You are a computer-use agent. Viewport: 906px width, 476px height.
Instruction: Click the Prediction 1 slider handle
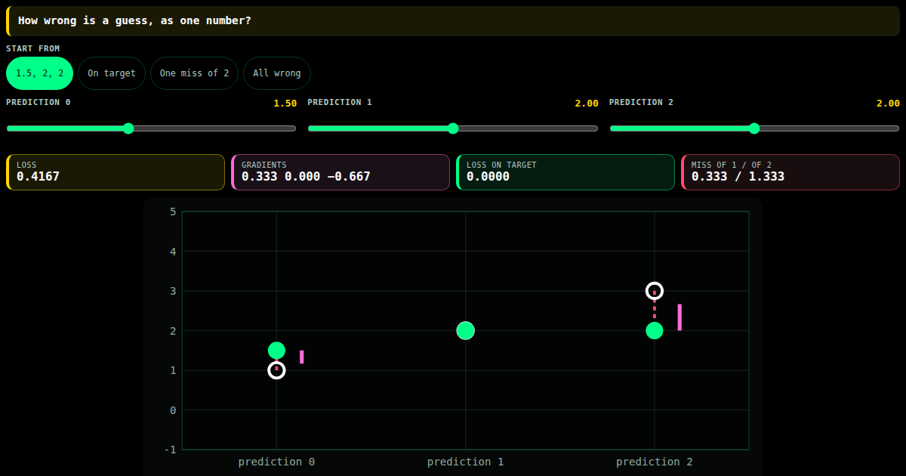point(453,128)
